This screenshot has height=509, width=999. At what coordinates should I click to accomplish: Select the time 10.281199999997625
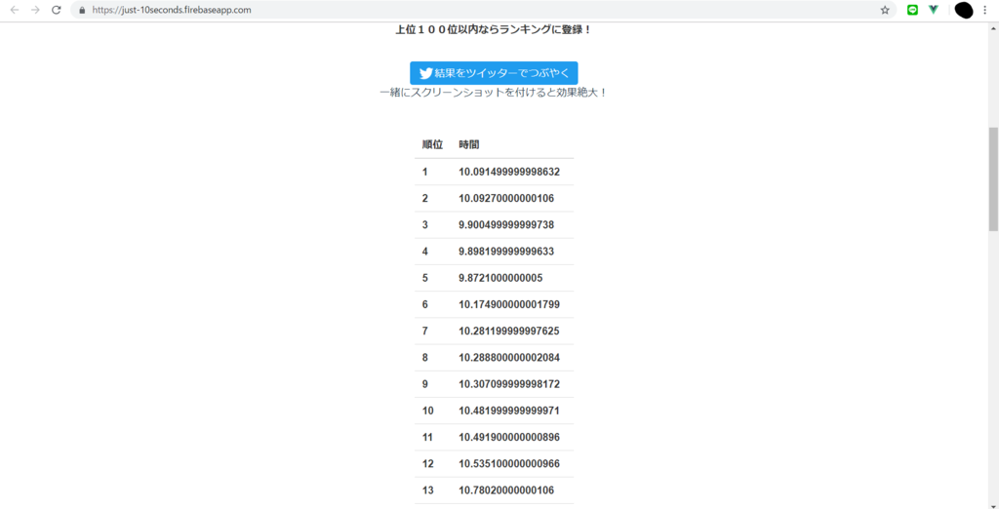pos(509,332)
